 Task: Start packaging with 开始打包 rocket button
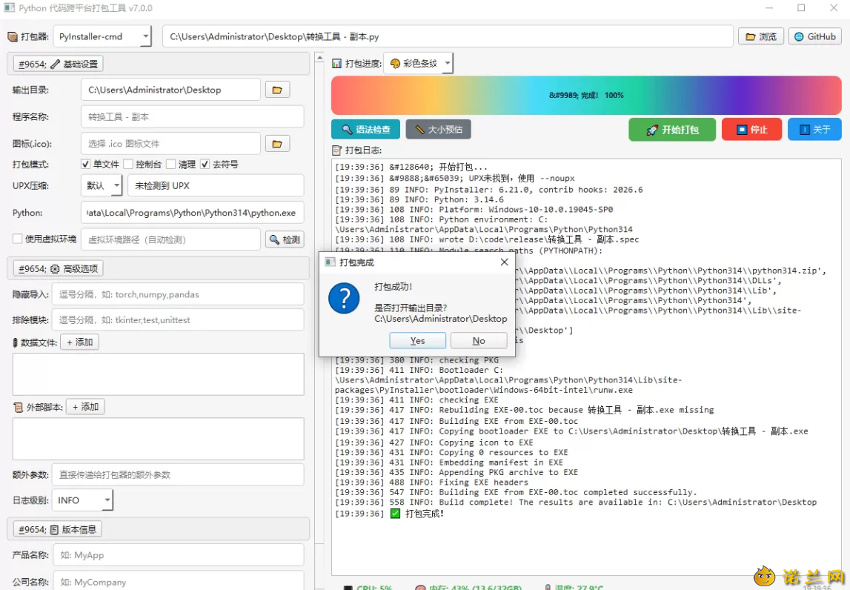click(672, 130)
